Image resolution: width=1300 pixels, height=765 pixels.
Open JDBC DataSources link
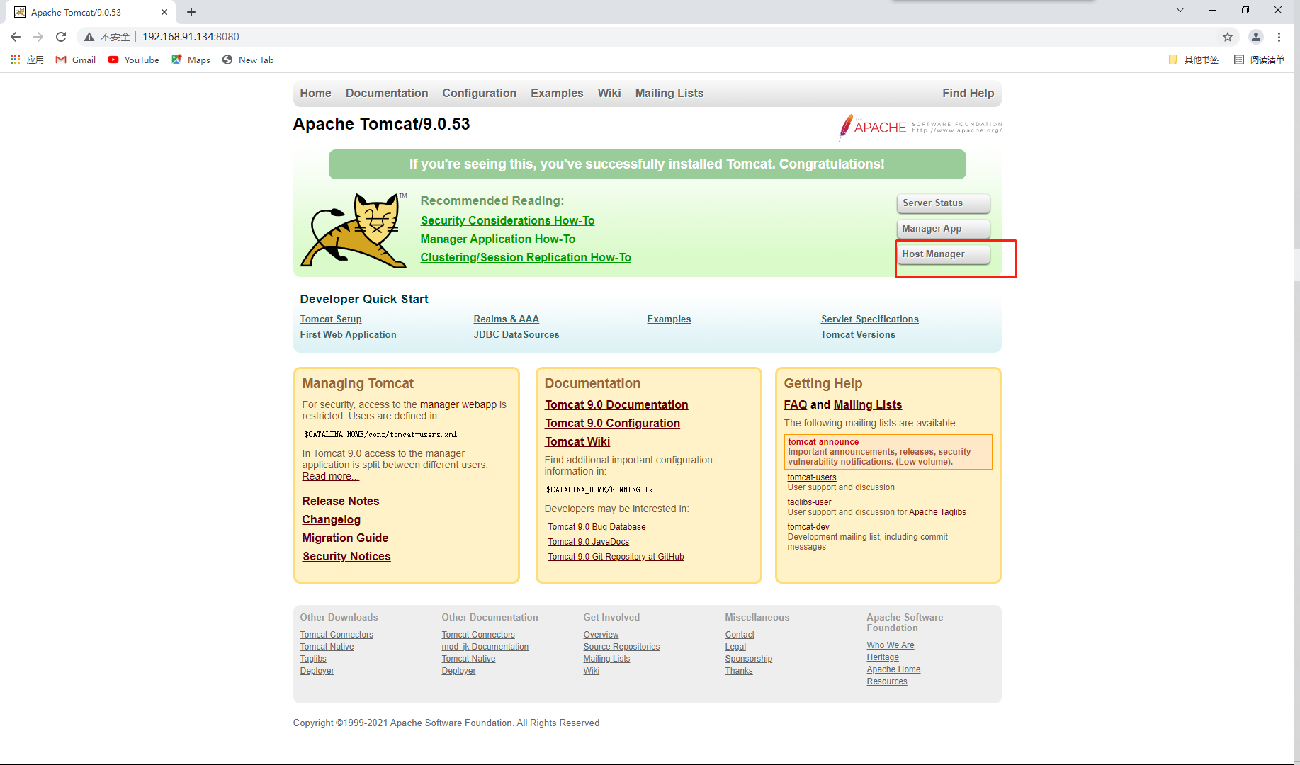[516, 335]
